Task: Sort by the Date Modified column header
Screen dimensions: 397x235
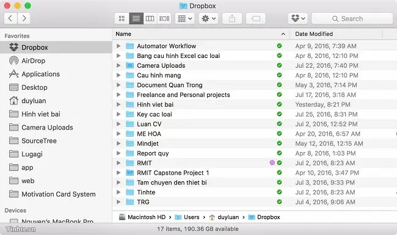Action: [x=336, y=34]
